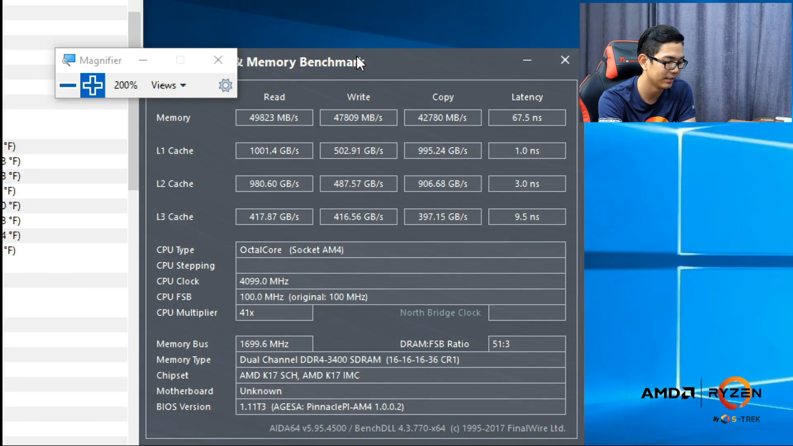Click the Memory Latency value 67.5 ns

pos(527,117)
